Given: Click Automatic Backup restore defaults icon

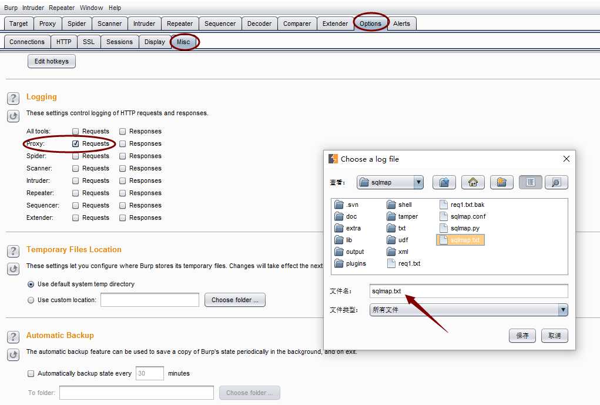Looking at the screenshot, I should point(13,355).
